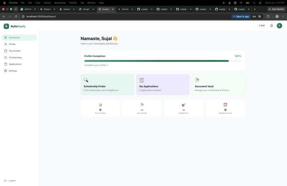Select Applications in the sidebar

(x=19, y=64)
